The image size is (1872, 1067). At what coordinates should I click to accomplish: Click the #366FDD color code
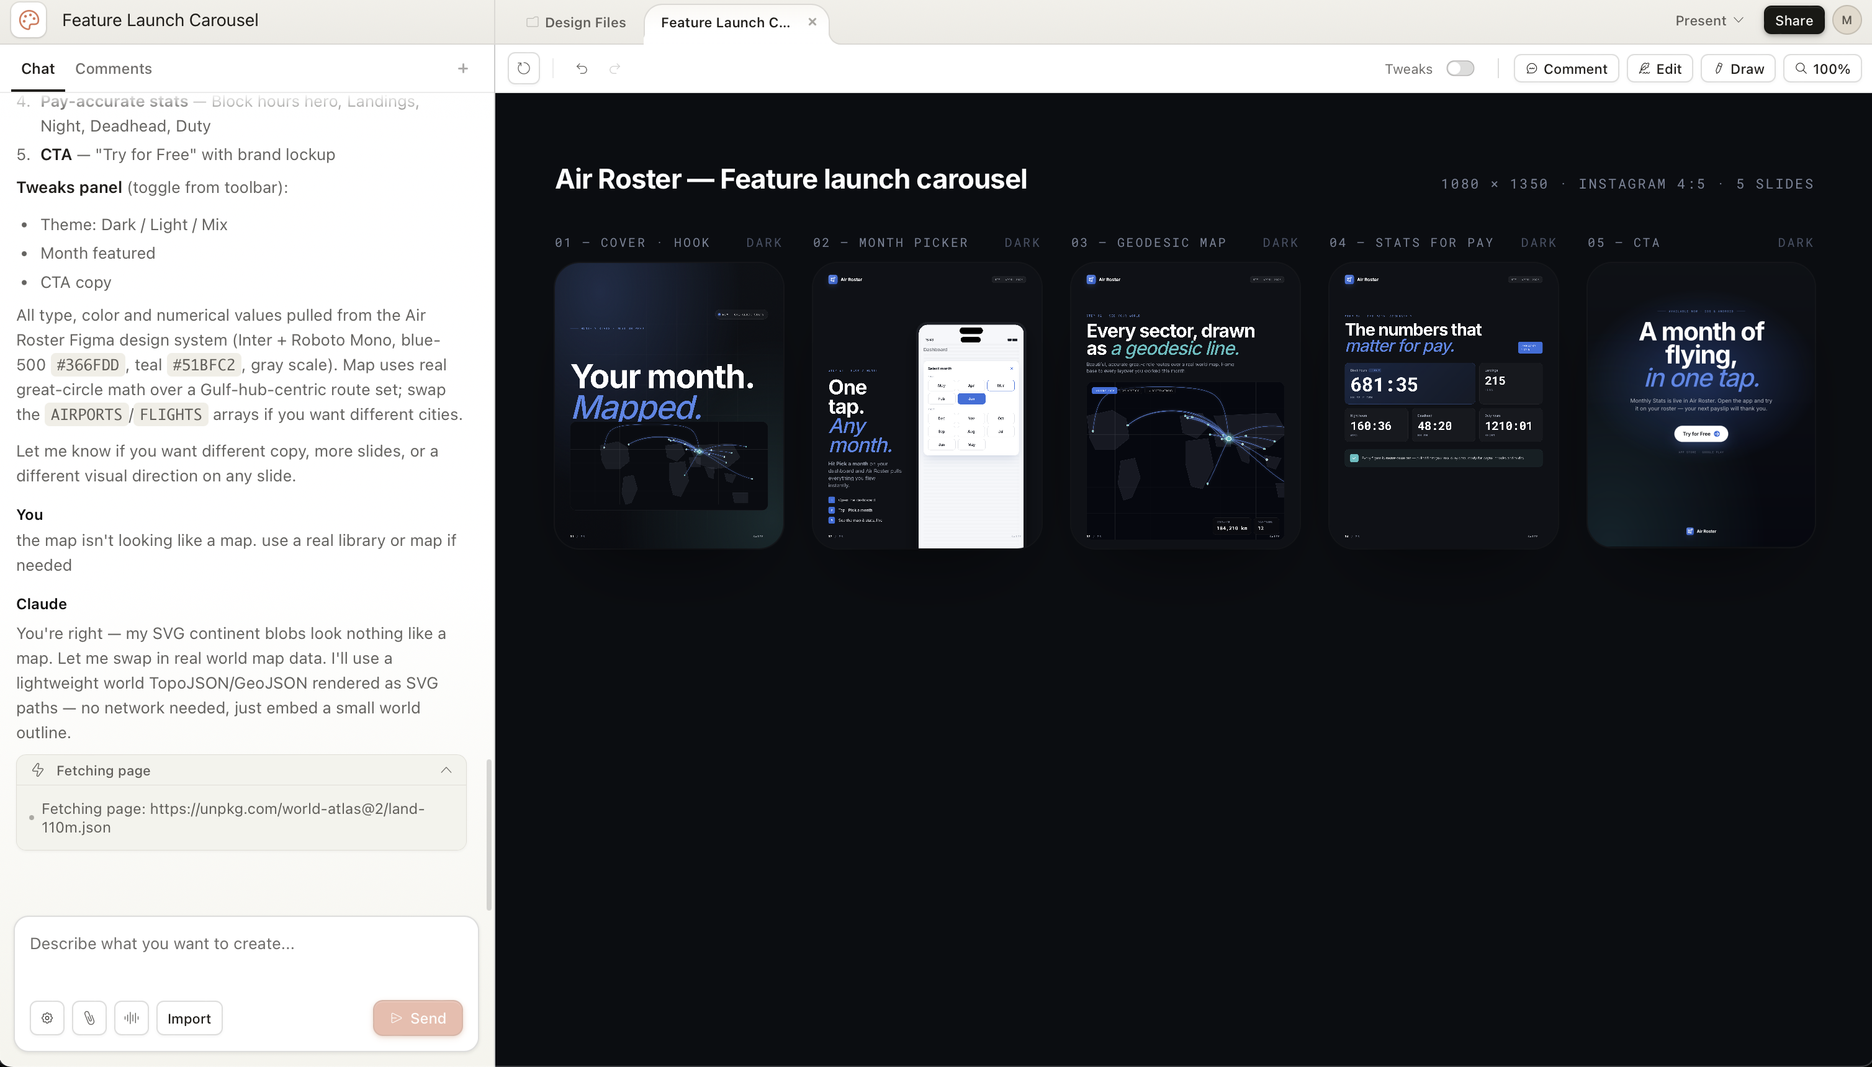(x=88, y=365)
